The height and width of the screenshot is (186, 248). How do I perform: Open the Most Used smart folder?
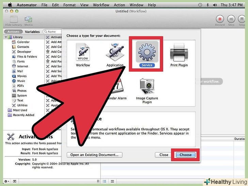coord(20,110)
